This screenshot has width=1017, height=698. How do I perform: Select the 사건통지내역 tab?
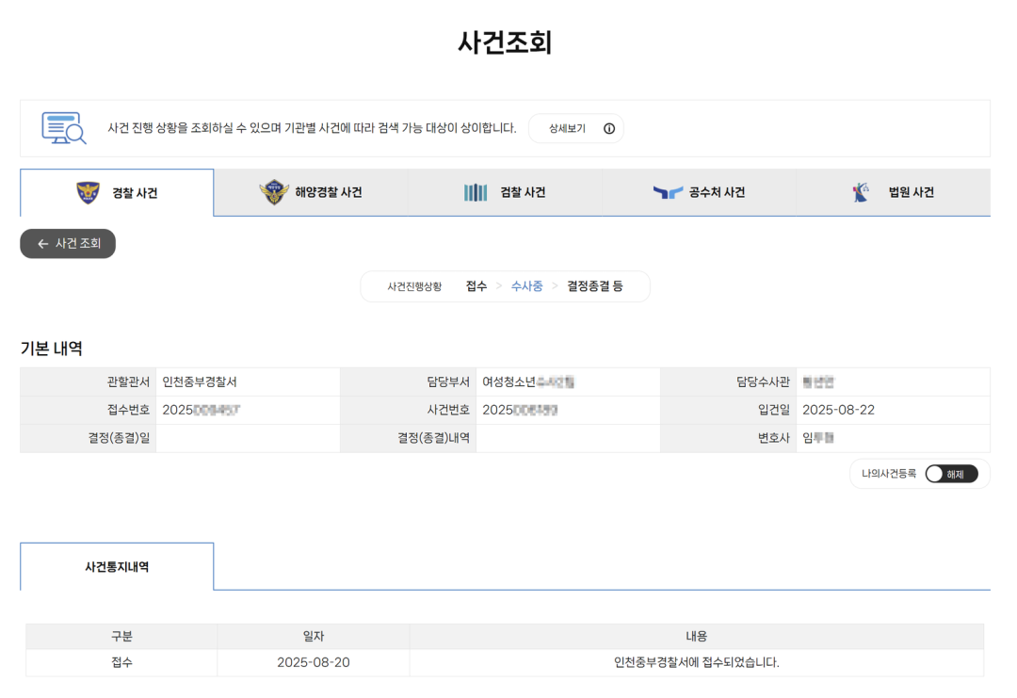tap(117, 567)
